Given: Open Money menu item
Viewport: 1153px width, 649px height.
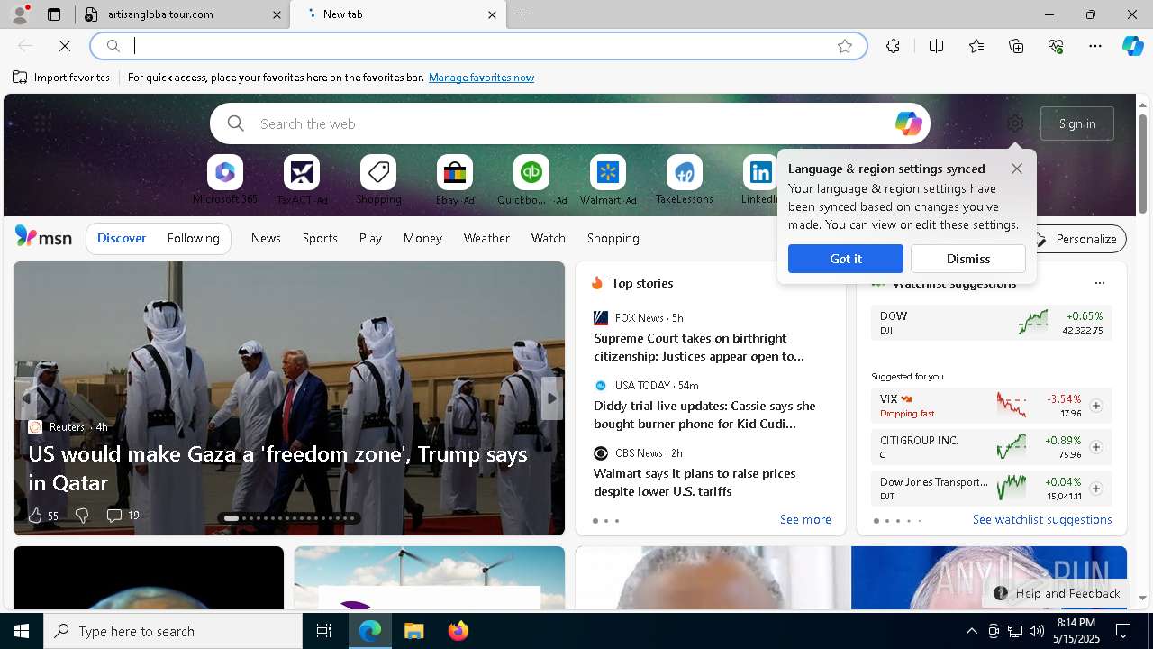Looking at the screenshot, I should (422, 238).
